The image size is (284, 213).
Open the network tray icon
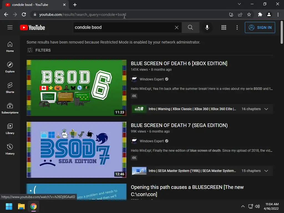pos(251,206)
